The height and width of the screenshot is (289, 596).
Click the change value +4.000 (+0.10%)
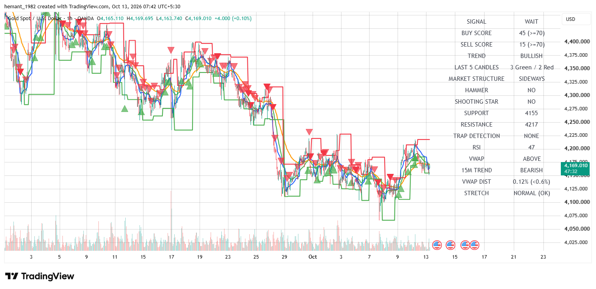[233, 18]
